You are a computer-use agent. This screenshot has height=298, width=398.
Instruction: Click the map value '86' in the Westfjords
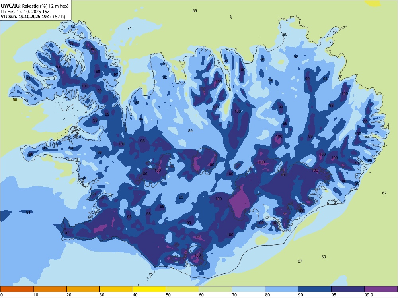[73, 27]
